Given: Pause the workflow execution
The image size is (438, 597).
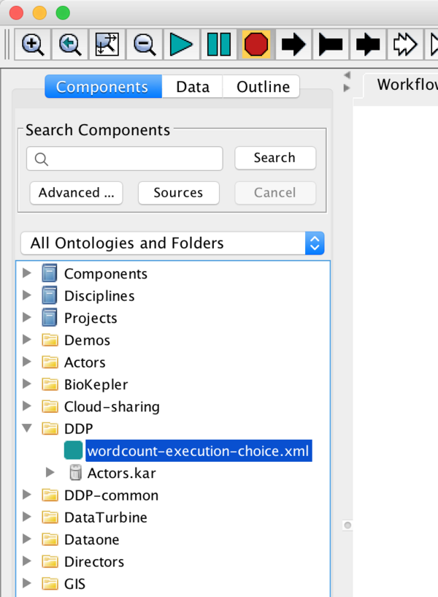Looking at the screenshot, I should [218, 45].
